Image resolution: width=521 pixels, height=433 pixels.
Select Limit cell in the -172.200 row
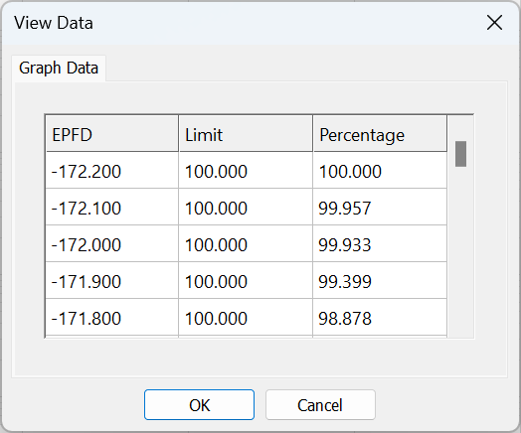coord(246,171)
